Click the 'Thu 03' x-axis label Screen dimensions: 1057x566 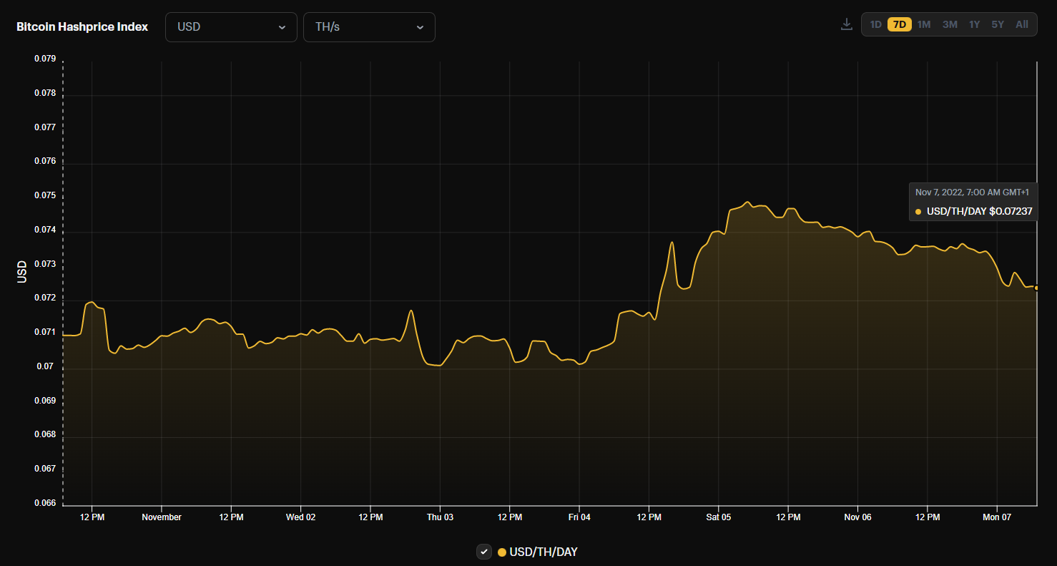[440, 517]
